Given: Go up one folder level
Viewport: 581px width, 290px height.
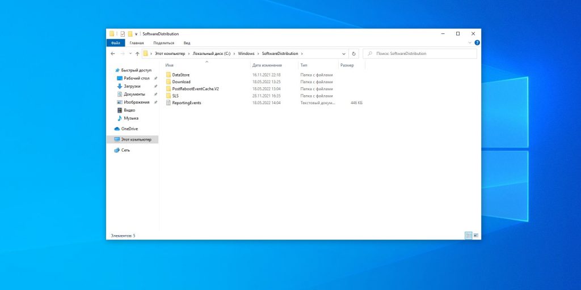Looking at the screenshot, I should pyautogui.click(x=137, y=54).
